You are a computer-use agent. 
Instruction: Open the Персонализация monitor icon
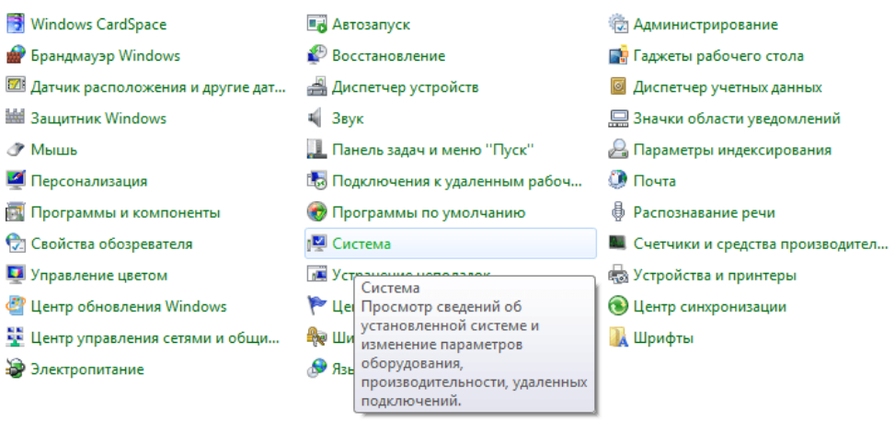tap(16, 181)
